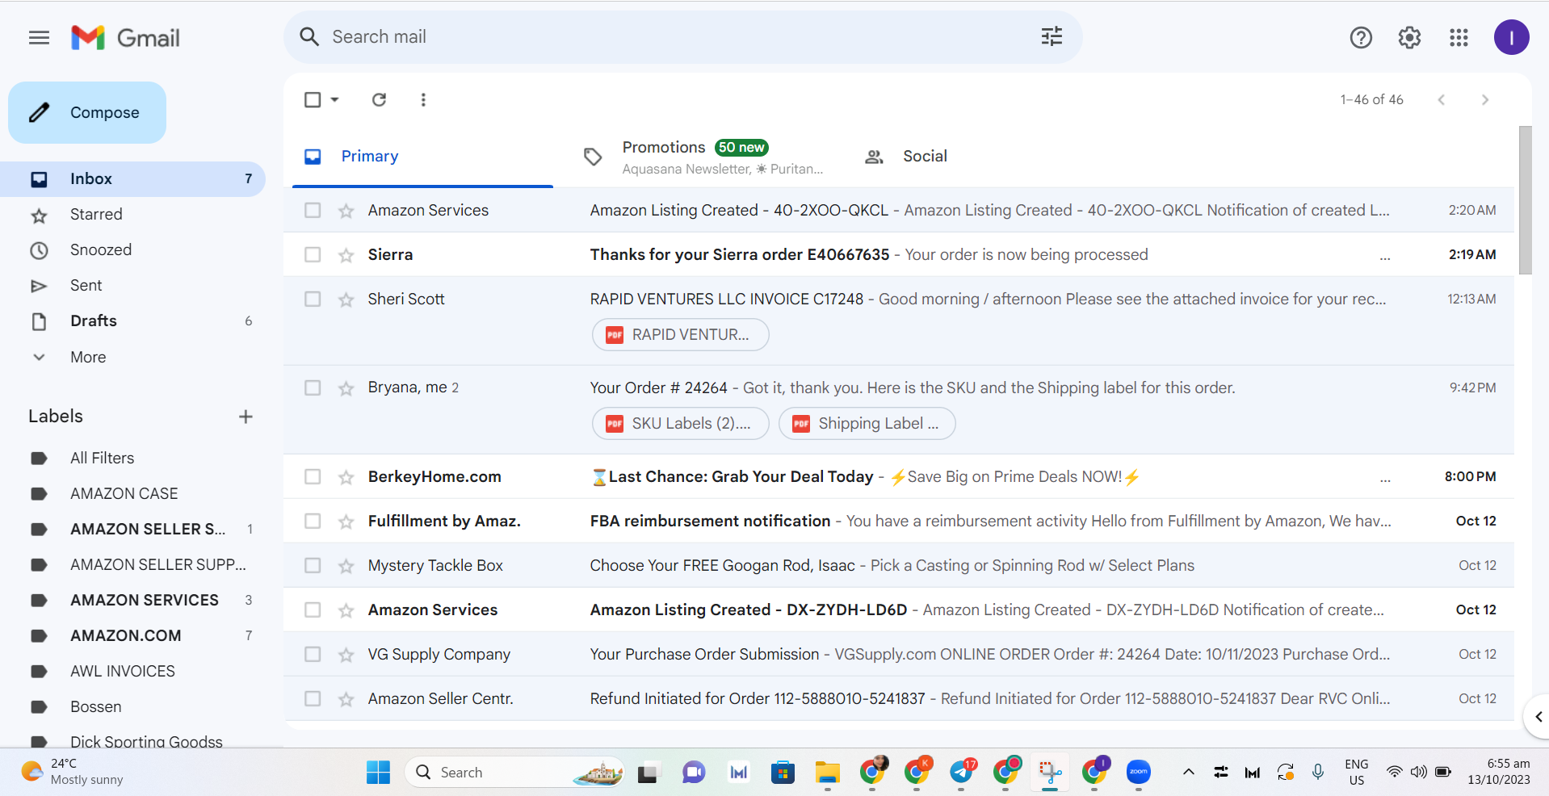The image size is (1549, 796).
Task: Star the Sheri Scott invoice email
Action: tap(346, 300)
